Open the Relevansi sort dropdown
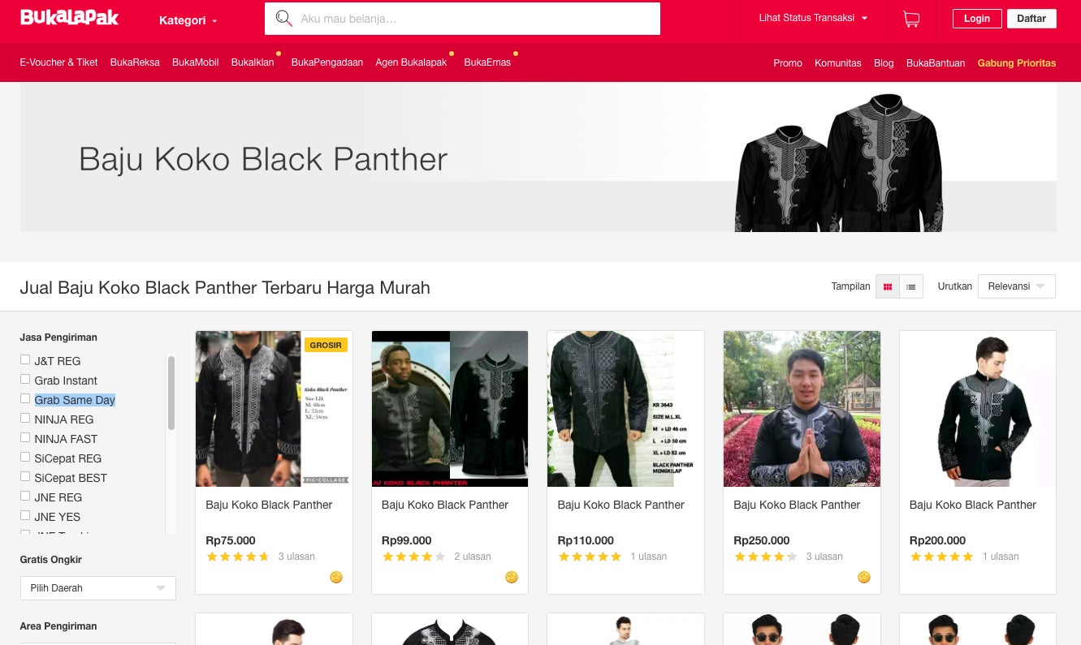Viewport: 1081px width, 645px height. click(x=1017, y=286)
